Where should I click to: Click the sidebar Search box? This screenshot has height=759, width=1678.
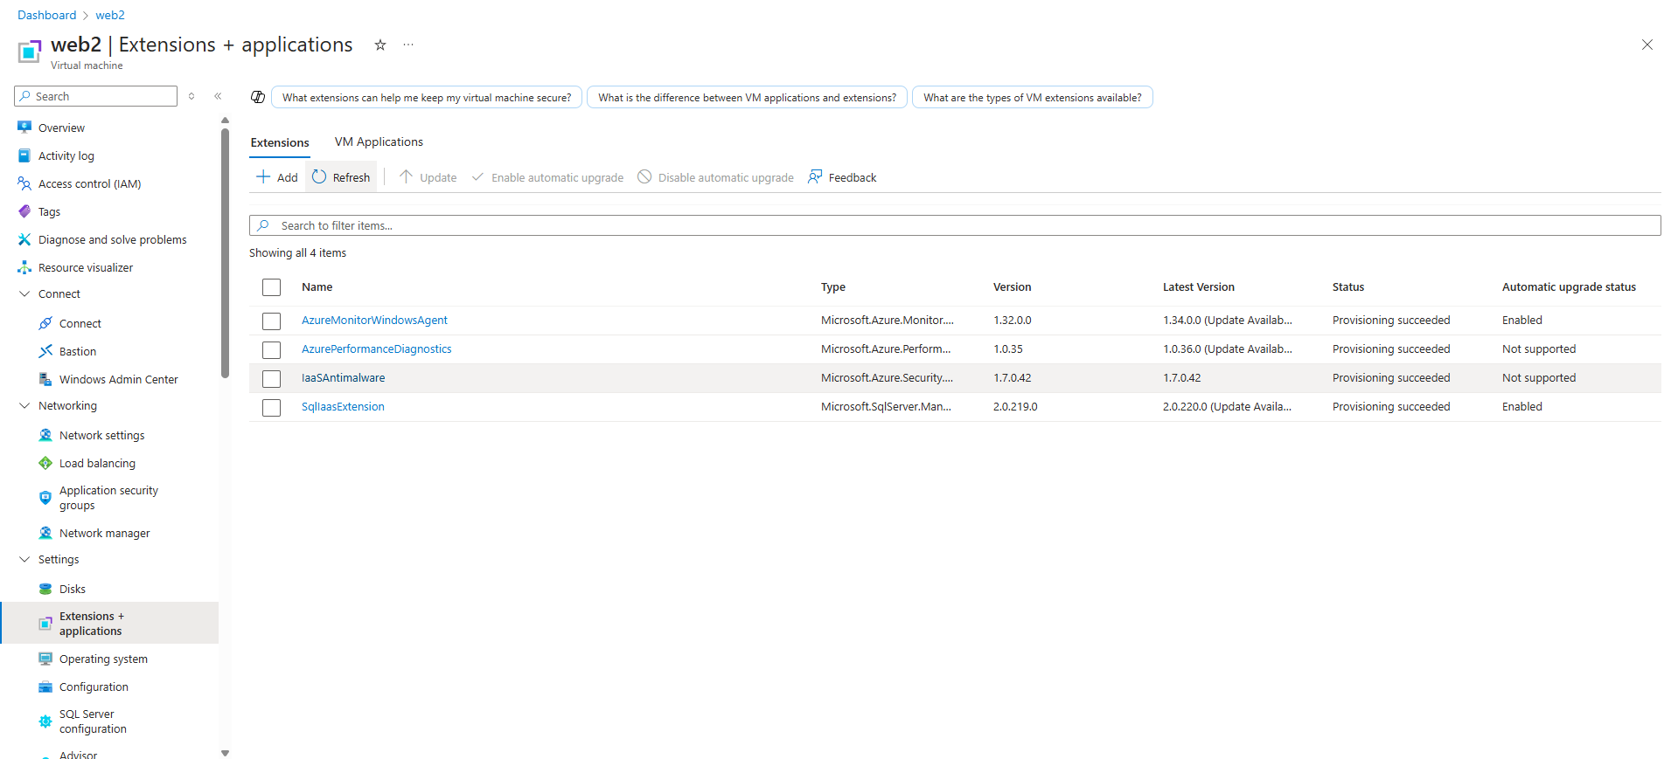(x=96, y=96)
